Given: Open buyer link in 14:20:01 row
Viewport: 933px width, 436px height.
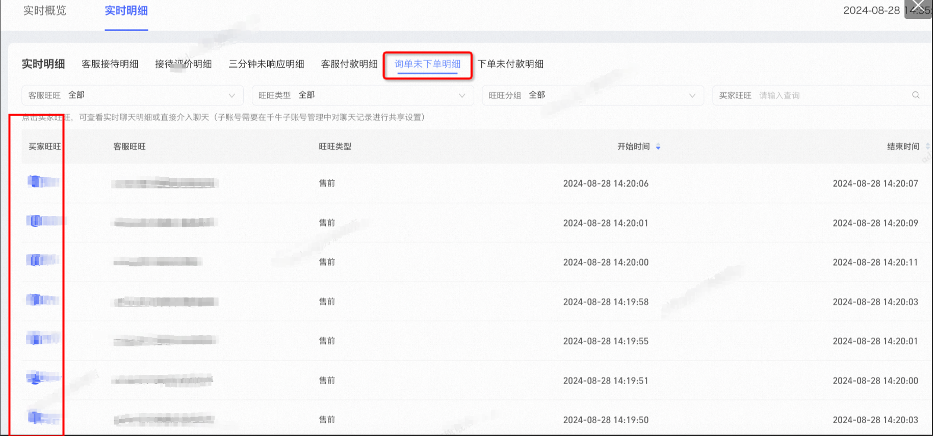Looking at the screenshot, I should [46, 221].
